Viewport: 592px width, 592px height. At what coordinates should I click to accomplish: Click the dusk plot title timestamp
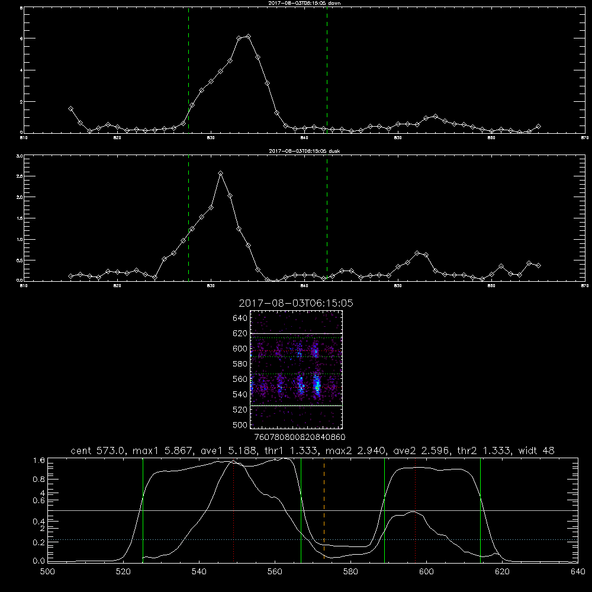pos(304,151)
